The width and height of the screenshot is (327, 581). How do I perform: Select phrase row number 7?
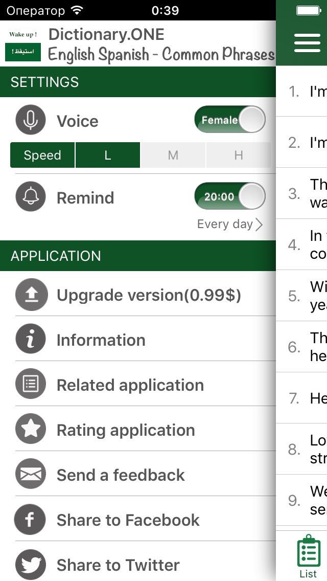coord(301,398)
